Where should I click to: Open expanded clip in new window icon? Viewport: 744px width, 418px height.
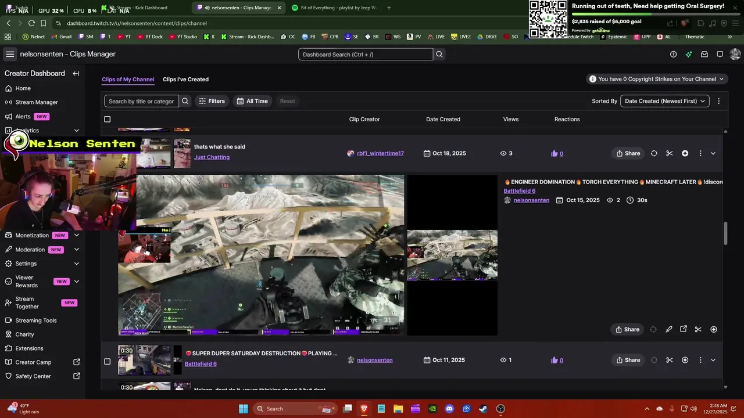coord(684,329)
